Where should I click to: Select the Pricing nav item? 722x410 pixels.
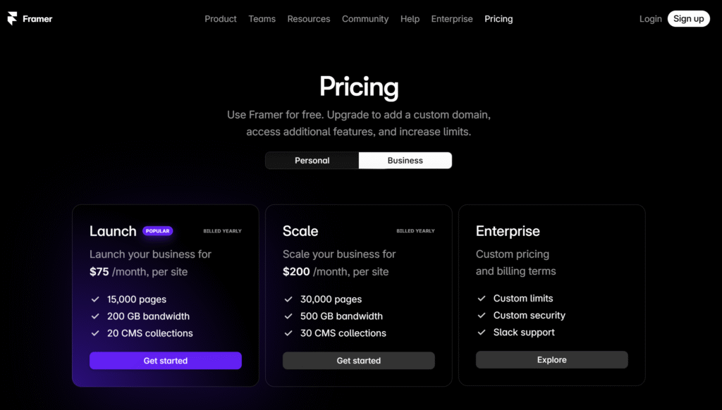pos(498,19)
